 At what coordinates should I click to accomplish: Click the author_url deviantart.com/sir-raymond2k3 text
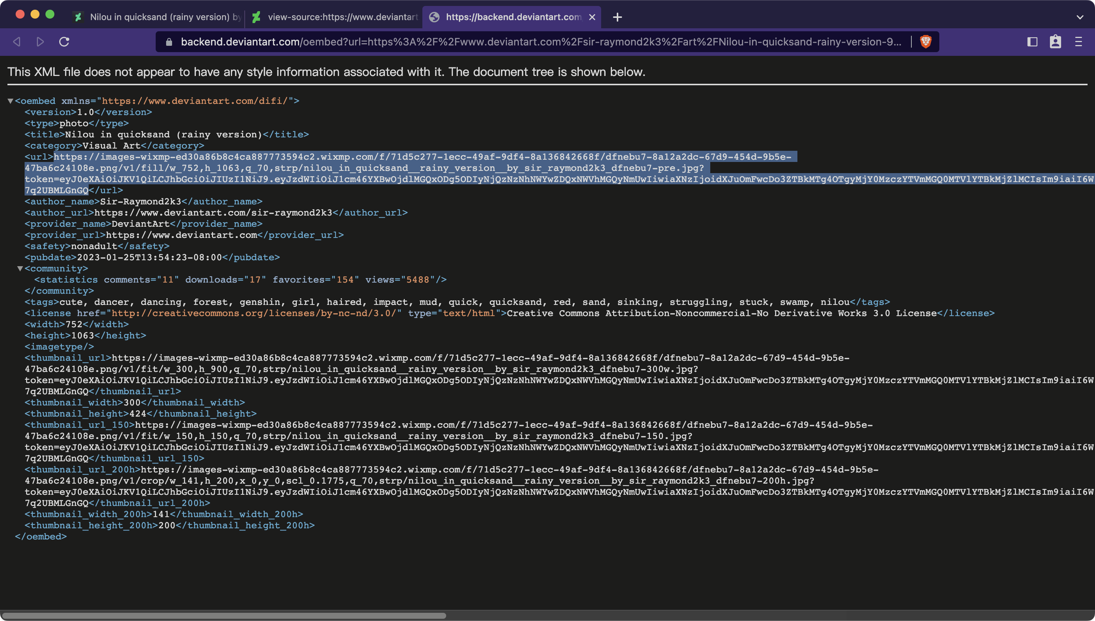(x=213, y=213)
